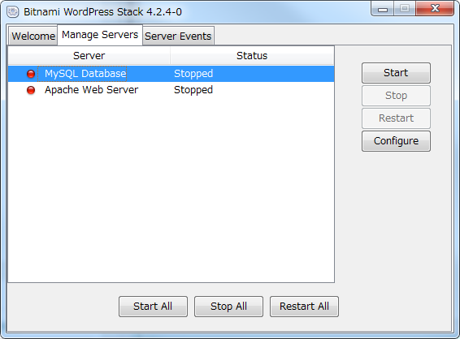
Task: Select the MySQL Database row
Action: coord(171,74)
